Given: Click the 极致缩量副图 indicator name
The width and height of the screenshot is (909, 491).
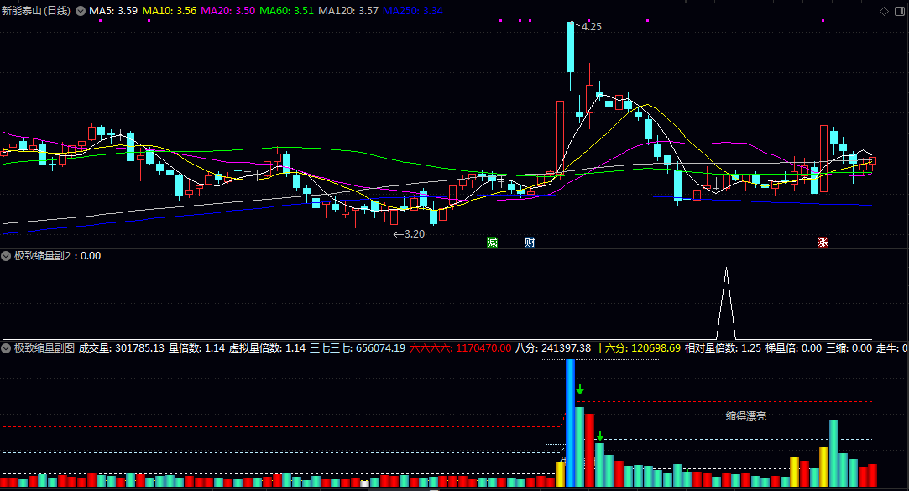Looking at the screenshot, I should (44, 348).
